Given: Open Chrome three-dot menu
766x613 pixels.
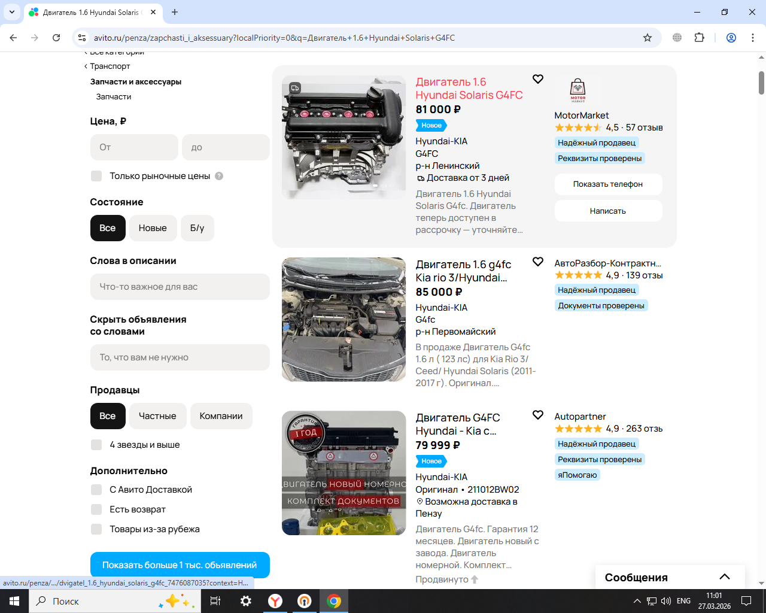Looking at the screenshot, I should pos(753,38).
